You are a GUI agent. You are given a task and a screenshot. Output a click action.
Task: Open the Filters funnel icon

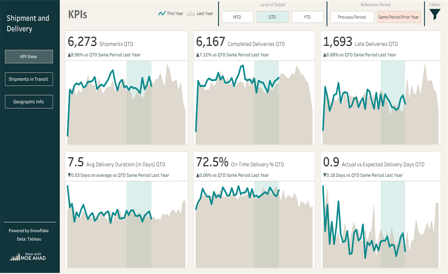pyautogui.click(x=435, y=14)
